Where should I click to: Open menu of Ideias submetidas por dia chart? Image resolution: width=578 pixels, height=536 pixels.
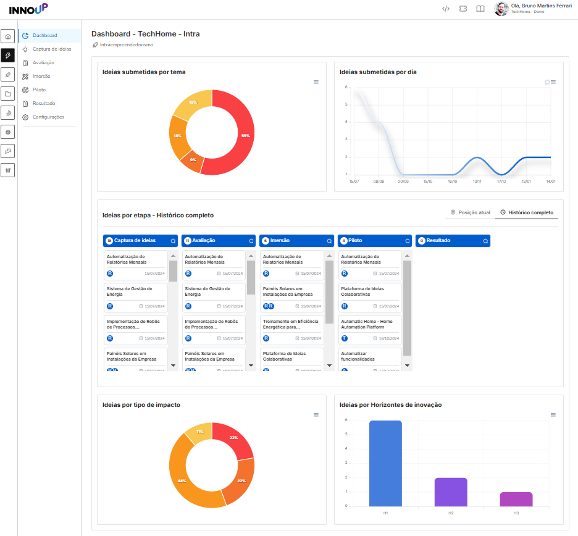pyautogui.click(x=553, y=82)
